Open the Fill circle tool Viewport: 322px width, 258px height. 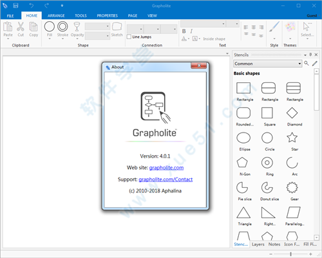click(x=50, y=26)
